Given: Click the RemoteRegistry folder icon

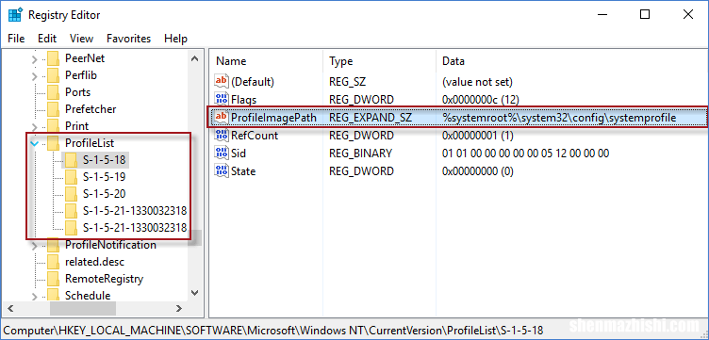Looking at the screenshot, I should pos(54,279).
